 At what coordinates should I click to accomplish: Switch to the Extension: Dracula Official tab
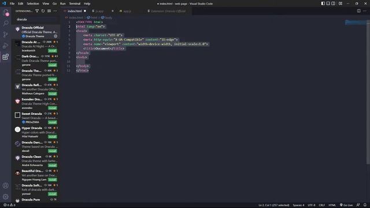pyautogui.click(x=167, y=11)
